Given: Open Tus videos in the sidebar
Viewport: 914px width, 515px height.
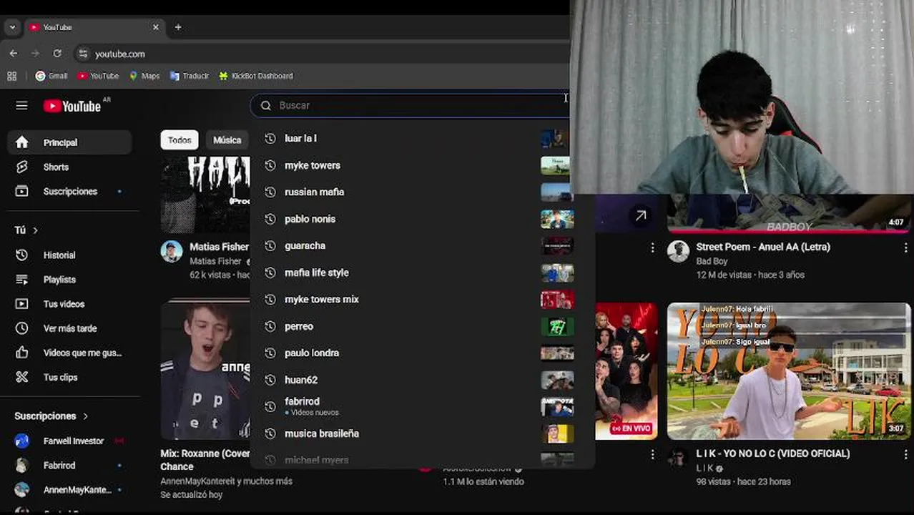Looking at the screenshot, I should (69, 303).
